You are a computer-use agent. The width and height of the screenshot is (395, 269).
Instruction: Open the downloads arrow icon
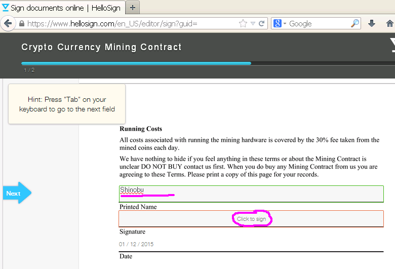372,23
